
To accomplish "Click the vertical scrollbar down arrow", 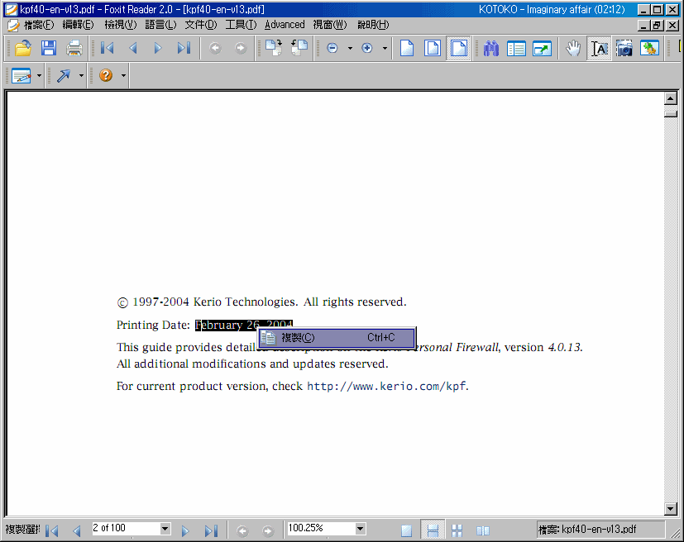I will (x=671, y=509).
